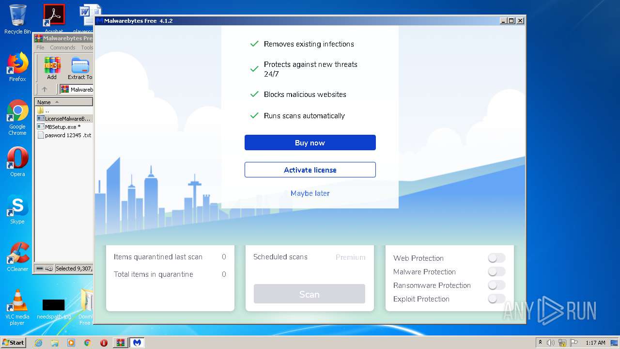Maximize the Malwarebytes window
Viewport: 620px width, 349px height.
pyautogui.click(x=511, y=21)
